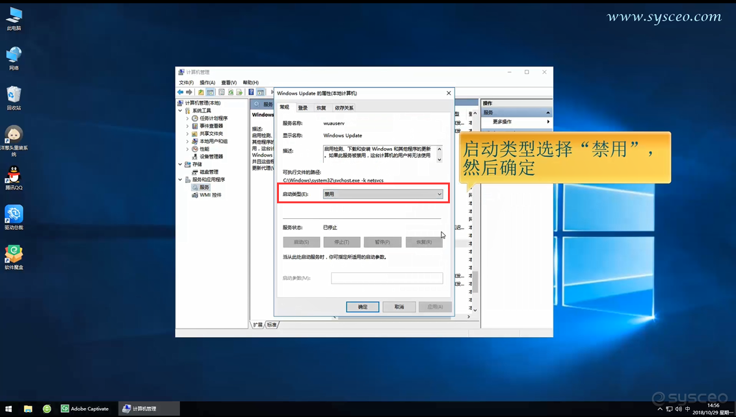The image size is (736, 417).
Task: Open the 此电脑 desktop icon
Action: click(x=14, y=18)
